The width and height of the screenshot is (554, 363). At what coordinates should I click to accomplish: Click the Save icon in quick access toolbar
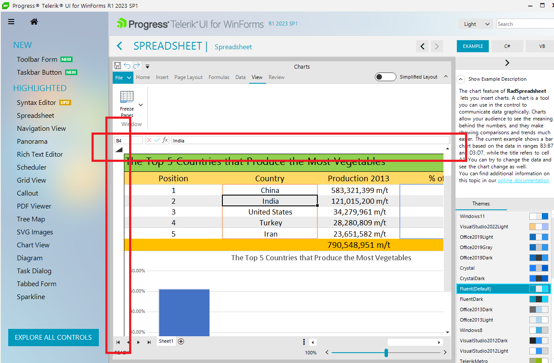[117, 66]
